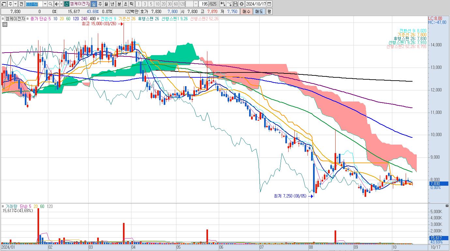Select the 5 interval preset tab
450x251 pixels.
(151, 4)
